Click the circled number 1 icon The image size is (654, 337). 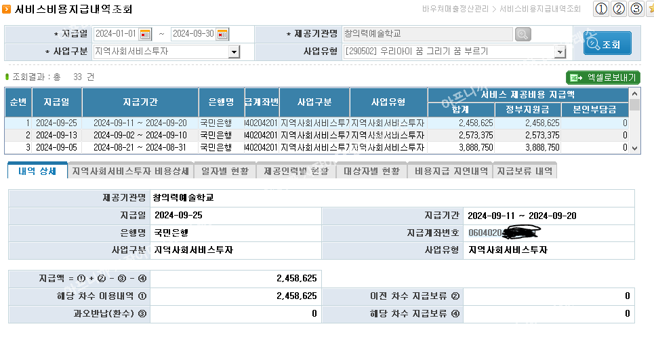pos(601,9)
